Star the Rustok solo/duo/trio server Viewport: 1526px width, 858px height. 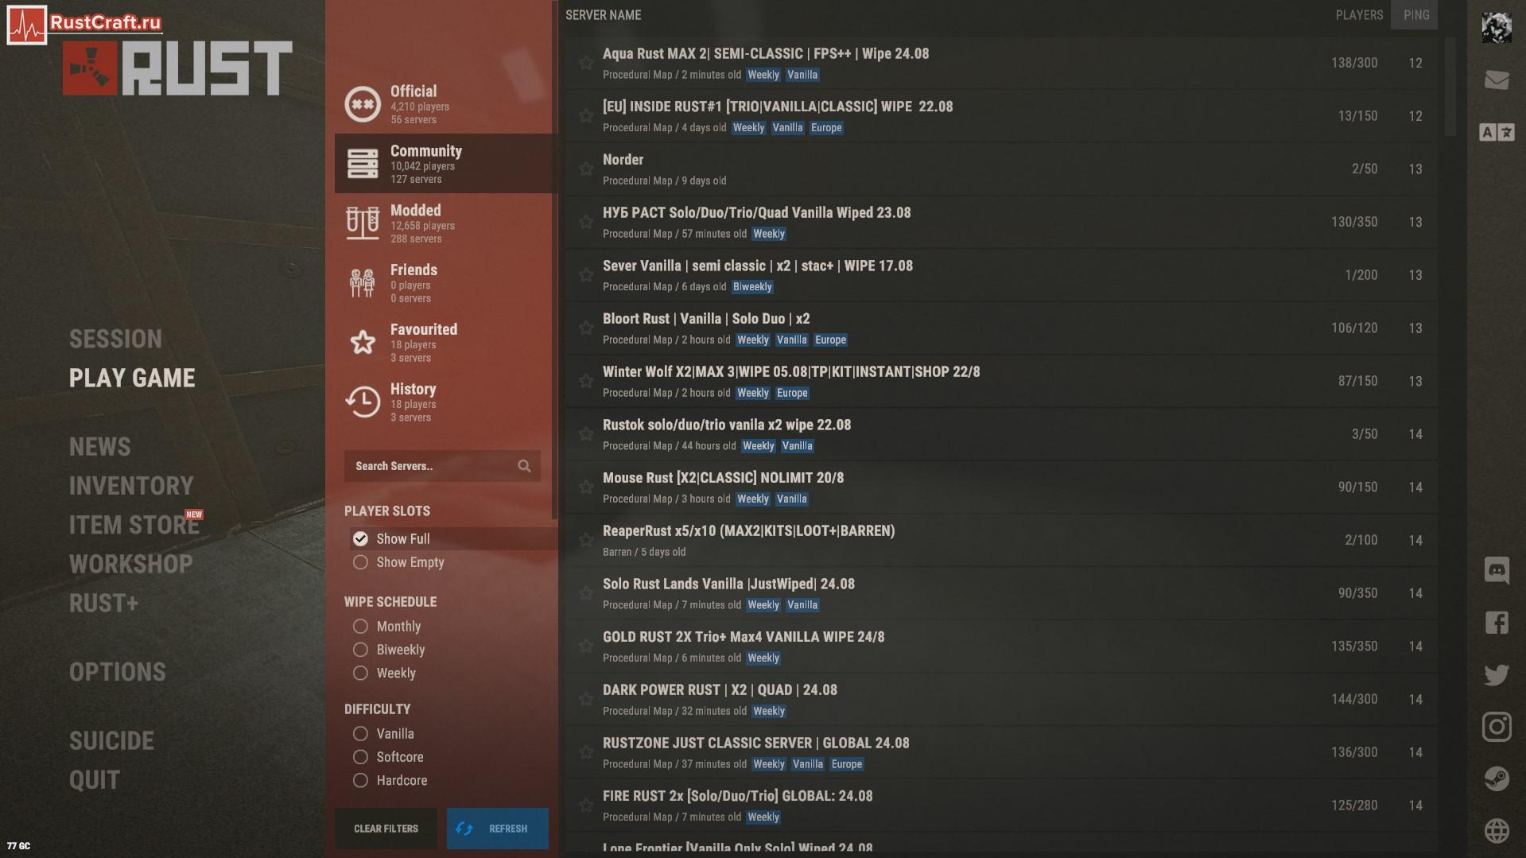[x=586, y=434]
